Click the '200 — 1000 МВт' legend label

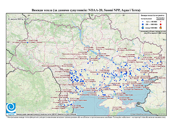tap(152, 24)
